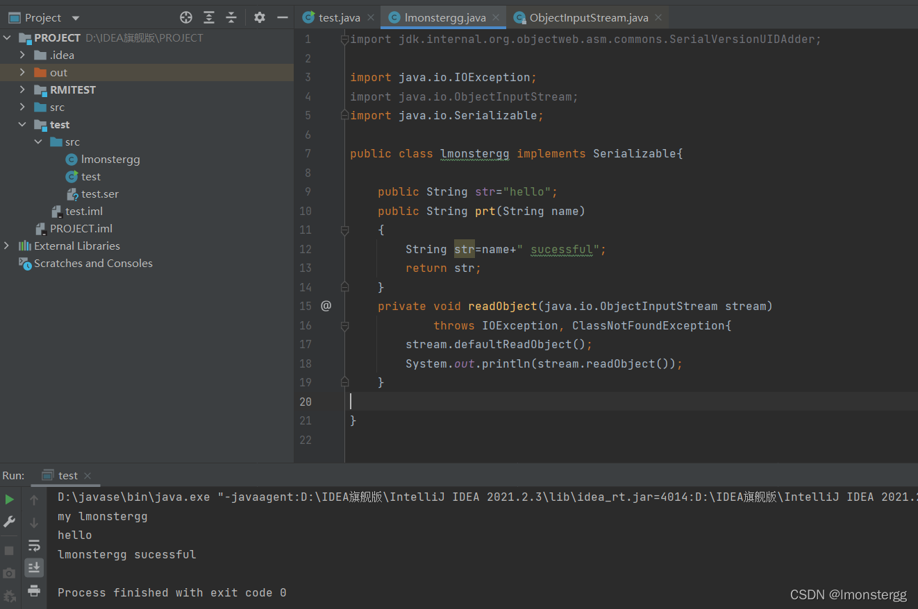Click the Print console output icon
The image size is (918, 609).
pyautogui.click(x=34, y=591)
